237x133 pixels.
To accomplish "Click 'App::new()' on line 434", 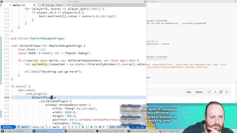I will tap(27, 90).
